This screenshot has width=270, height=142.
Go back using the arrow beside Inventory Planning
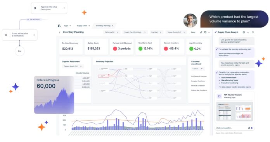click(x=60, y=32)
